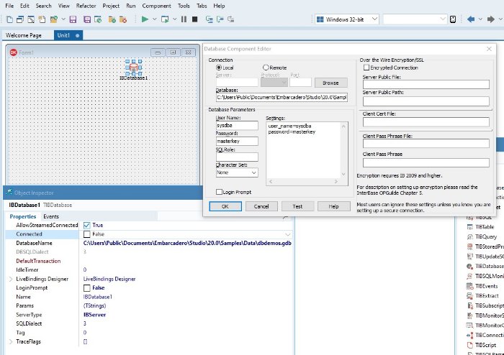Click the Help button in the dialog
504x355 pixels.
(x=333, y=206)
